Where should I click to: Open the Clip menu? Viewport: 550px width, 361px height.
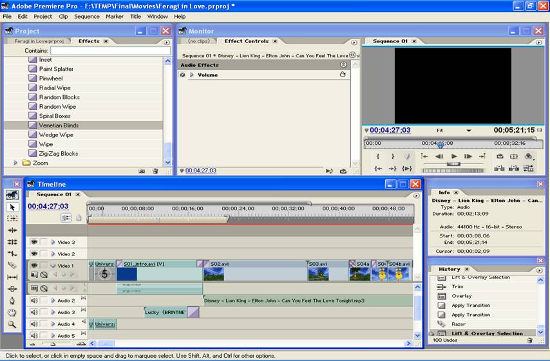(63, 17)
